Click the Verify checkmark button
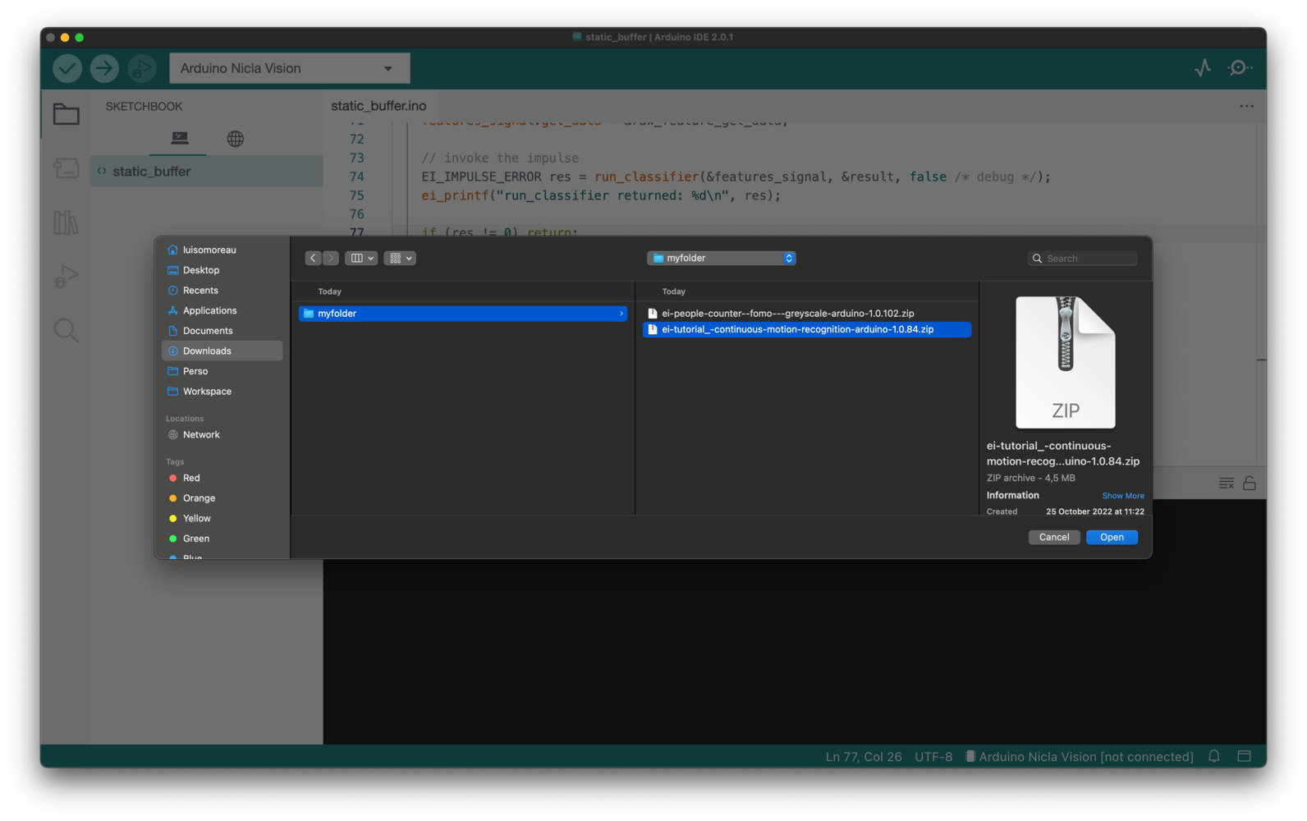 tap(67, 68)
